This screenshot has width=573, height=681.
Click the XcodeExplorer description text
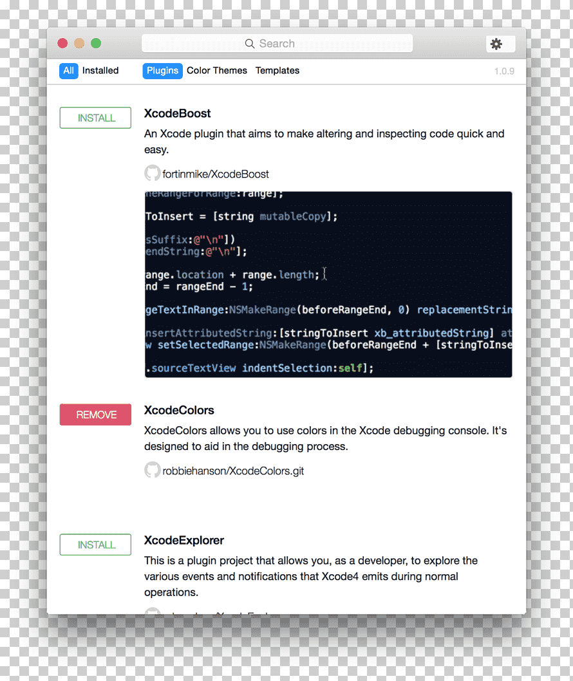(310, 576)
